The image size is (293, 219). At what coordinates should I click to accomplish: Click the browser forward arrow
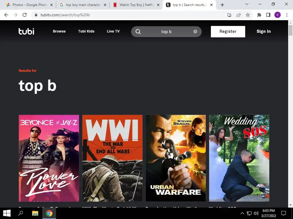[15, 15]
